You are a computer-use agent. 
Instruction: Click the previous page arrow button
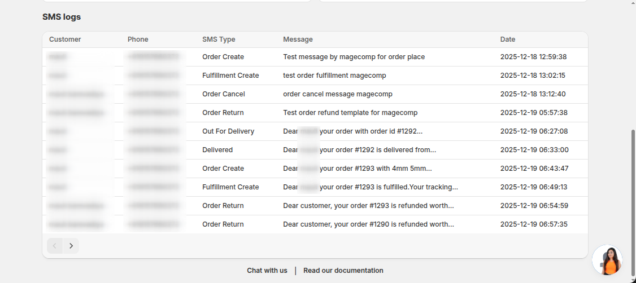point(55,246)
